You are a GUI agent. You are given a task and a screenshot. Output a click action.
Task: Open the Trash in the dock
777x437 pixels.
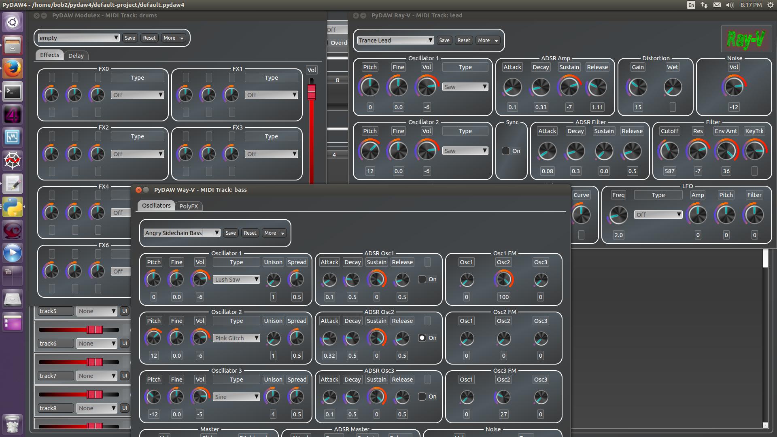coord(12,424)
